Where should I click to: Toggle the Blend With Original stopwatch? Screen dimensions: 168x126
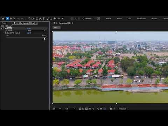(6, 33)
